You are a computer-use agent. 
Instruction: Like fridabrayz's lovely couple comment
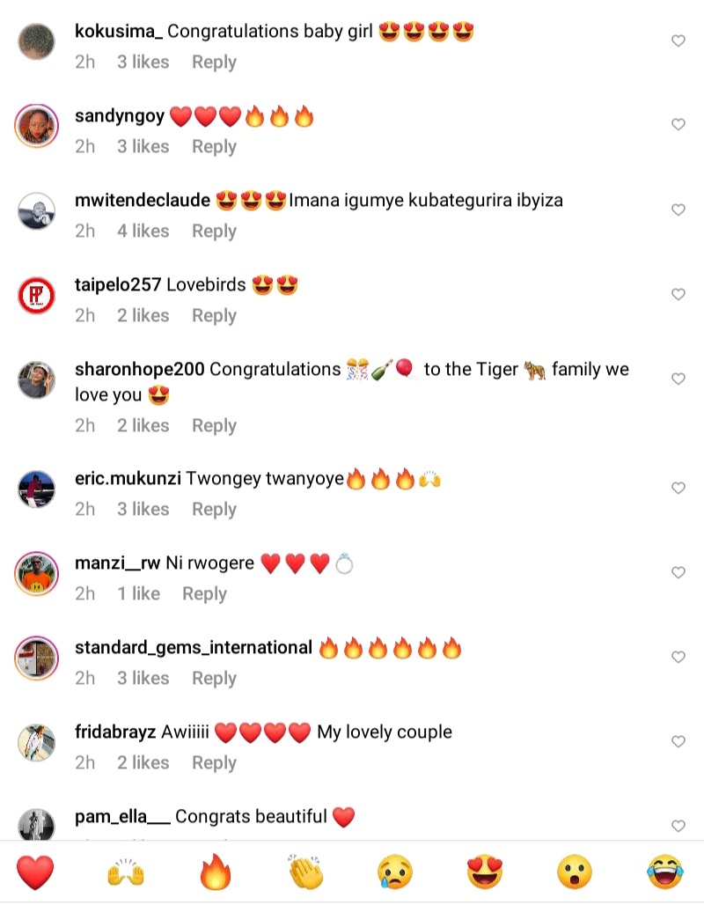tap(678, 741)
